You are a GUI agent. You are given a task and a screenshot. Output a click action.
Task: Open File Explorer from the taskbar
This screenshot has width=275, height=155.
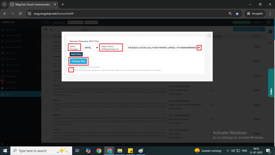[120, 151]
